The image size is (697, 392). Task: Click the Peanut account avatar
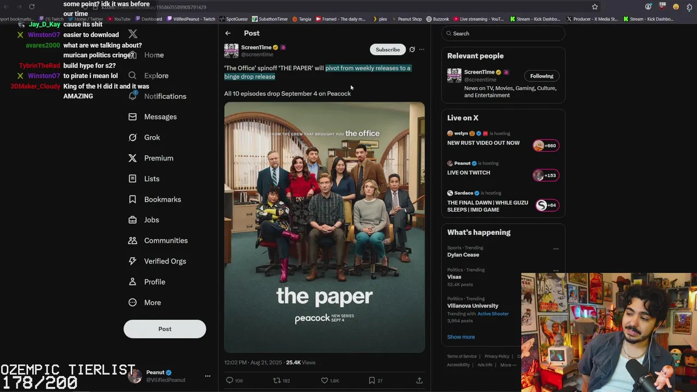134,376
